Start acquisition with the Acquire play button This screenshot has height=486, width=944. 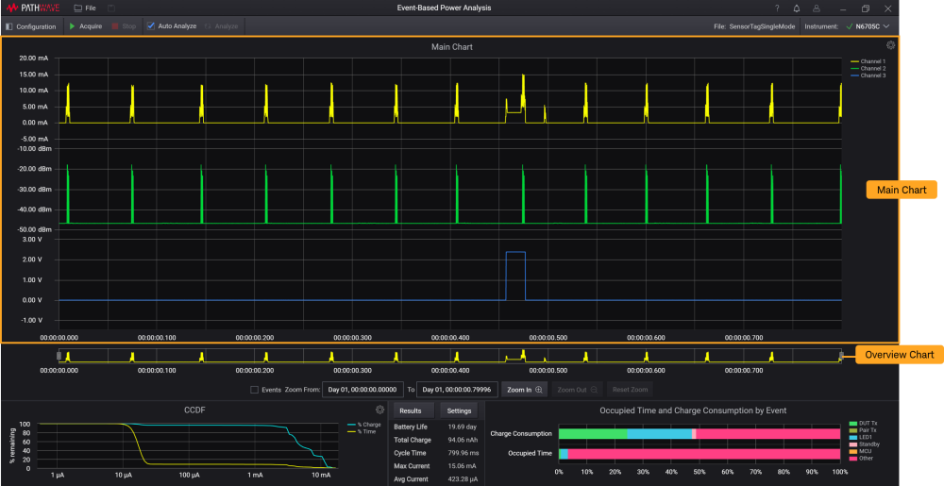(73, 26)
